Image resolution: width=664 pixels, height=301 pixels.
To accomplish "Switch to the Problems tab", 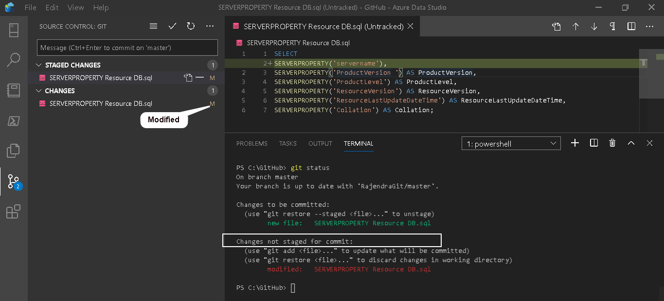I will coord(251,144).
